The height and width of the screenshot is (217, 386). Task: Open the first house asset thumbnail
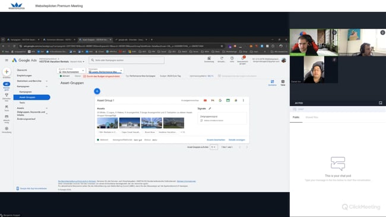107,123
